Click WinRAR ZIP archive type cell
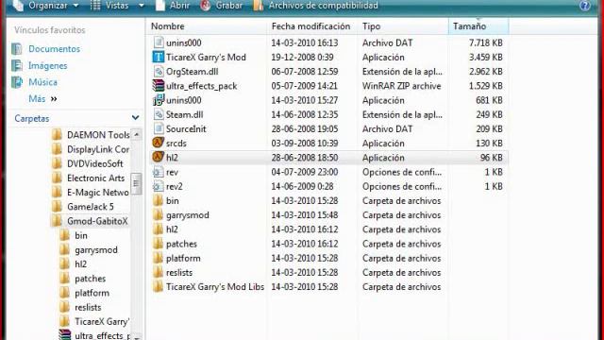The height and width of the screenshot is (340, 604). [x=402, y=86]
